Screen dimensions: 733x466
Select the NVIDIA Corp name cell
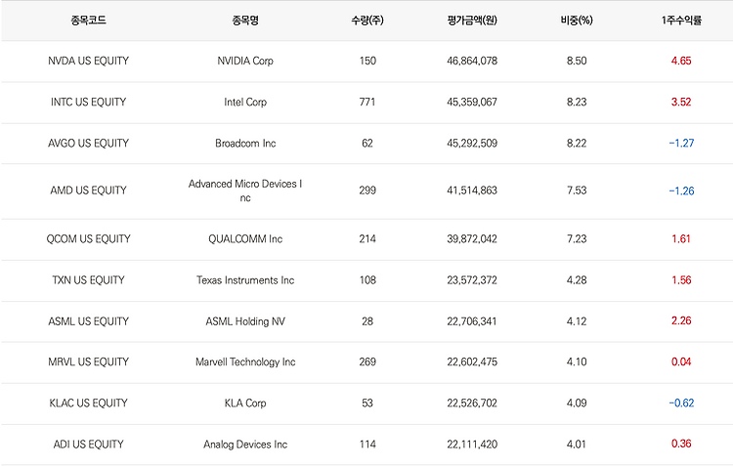pyautogui.click(x=245, y=61)
